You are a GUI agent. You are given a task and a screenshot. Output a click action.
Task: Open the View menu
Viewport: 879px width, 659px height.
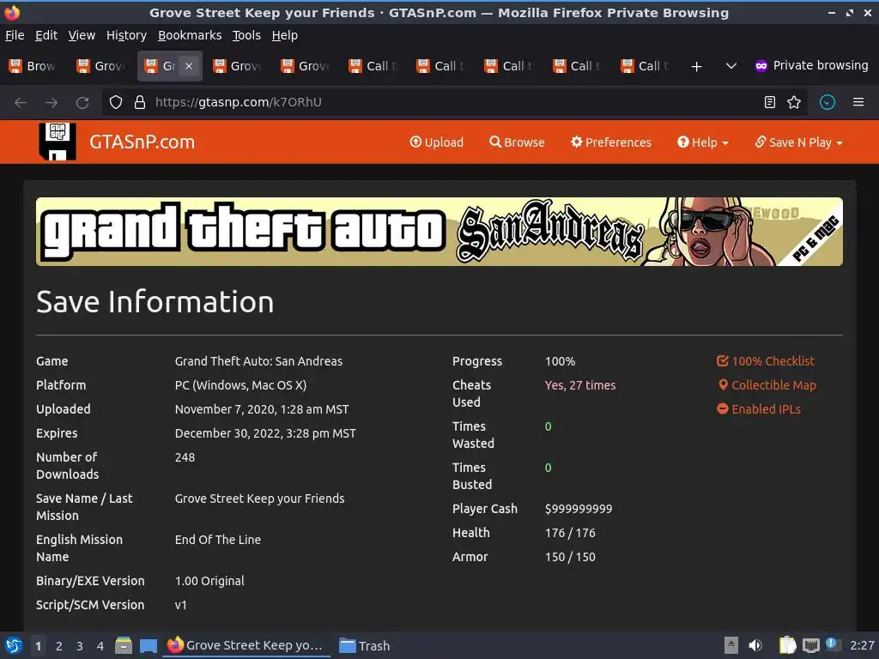(x=82, y=35)
